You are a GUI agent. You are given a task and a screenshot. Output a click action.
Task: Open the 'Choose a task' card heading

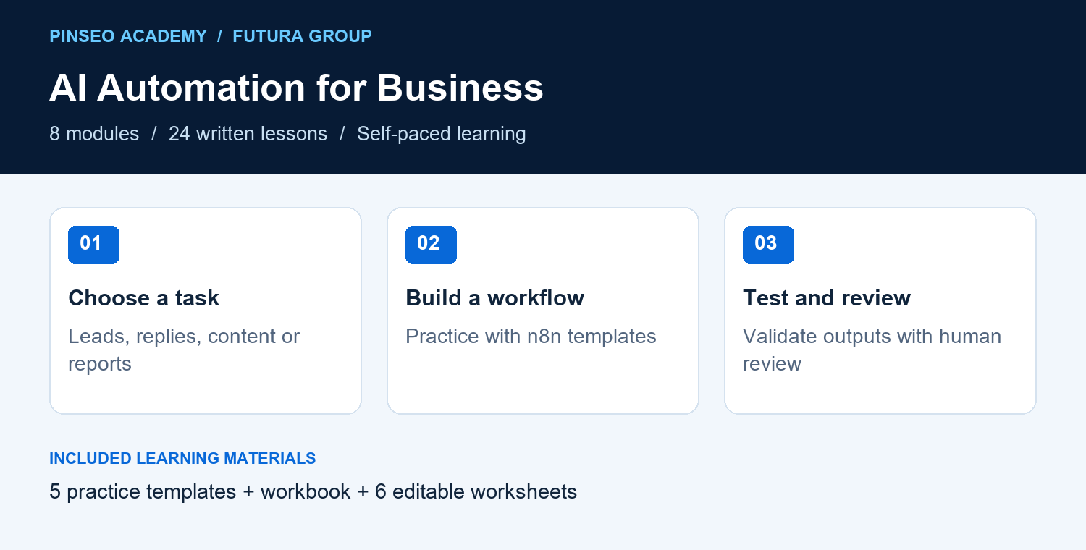(x=143, y=298)
